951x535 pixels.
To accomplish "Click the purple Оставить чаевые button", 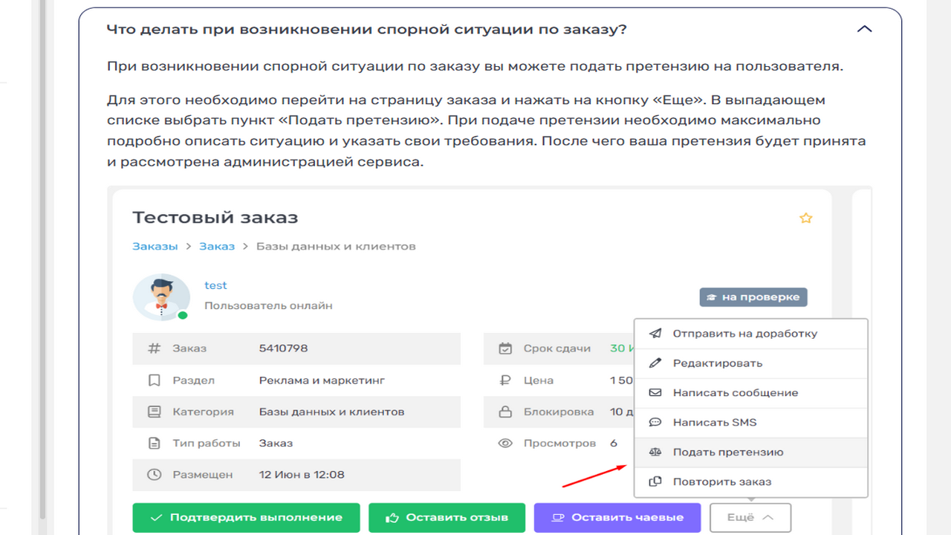I will click(617, 518).
